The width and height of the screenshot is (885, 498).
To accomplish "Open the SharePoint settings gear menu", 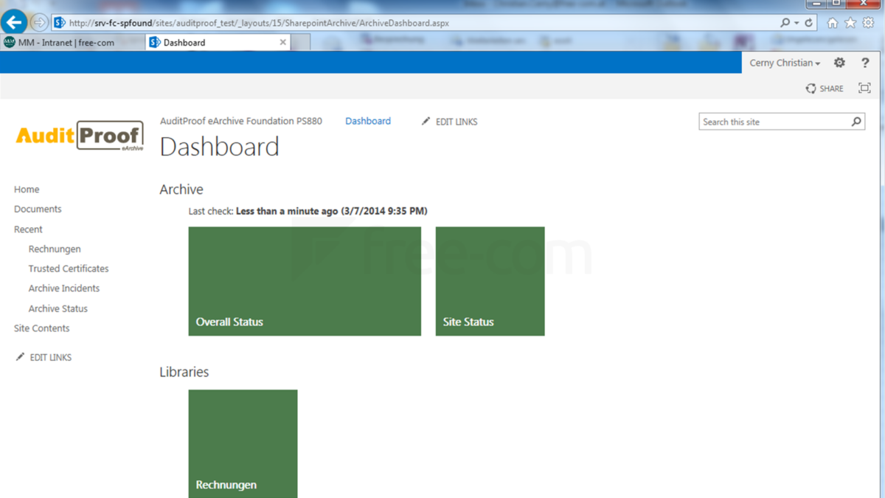I will tap(839, 63).
